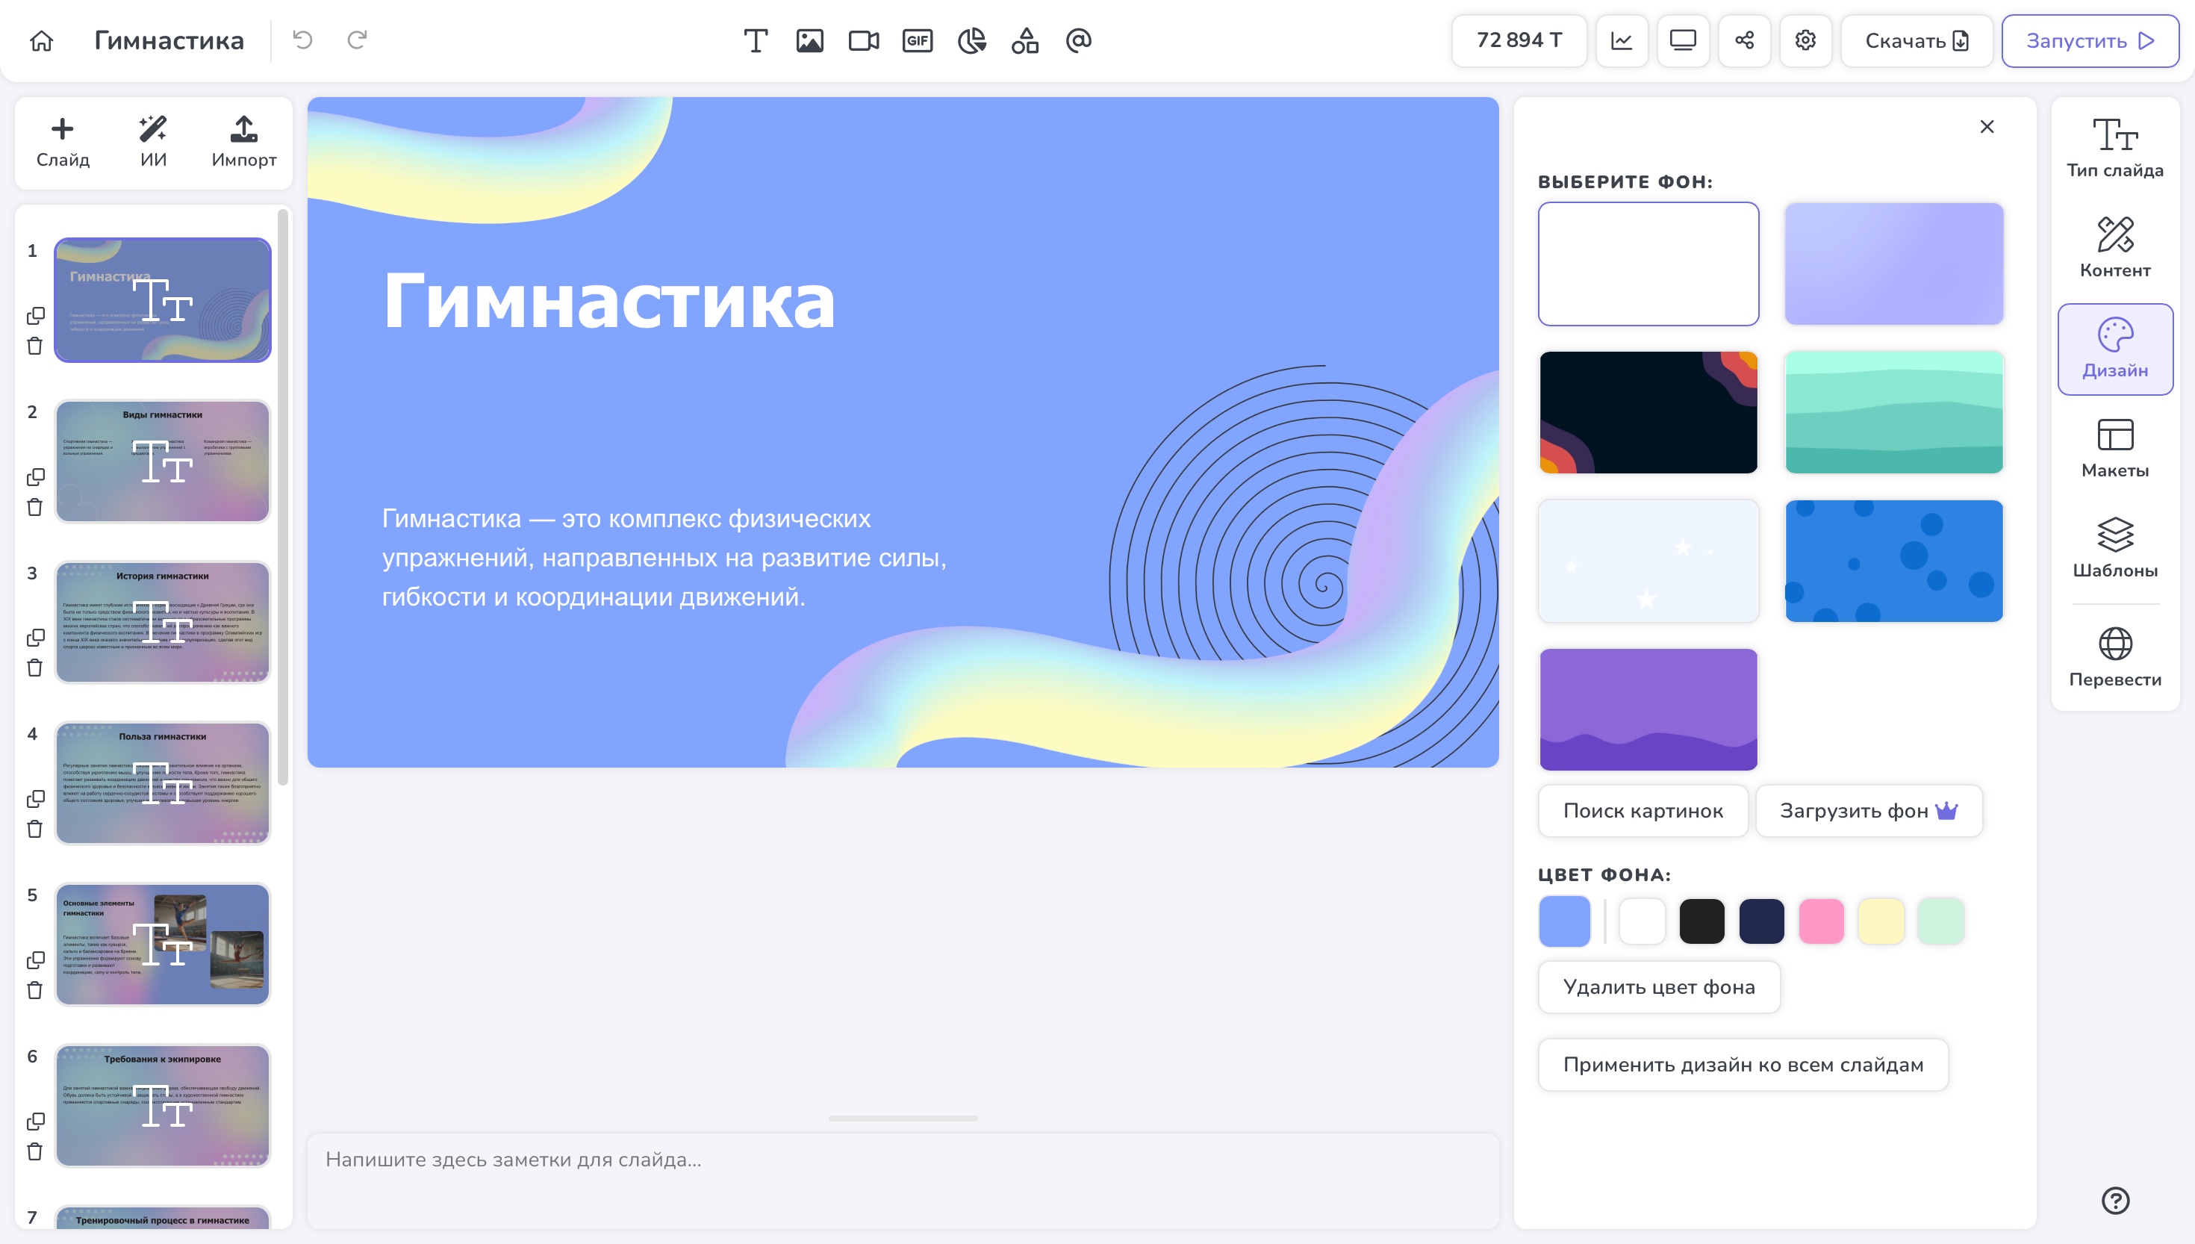Image resolution: width=2195 pixels, height=1244 pixels.
Task: Open the Макеты tab
Action: tap(2114, 448)
